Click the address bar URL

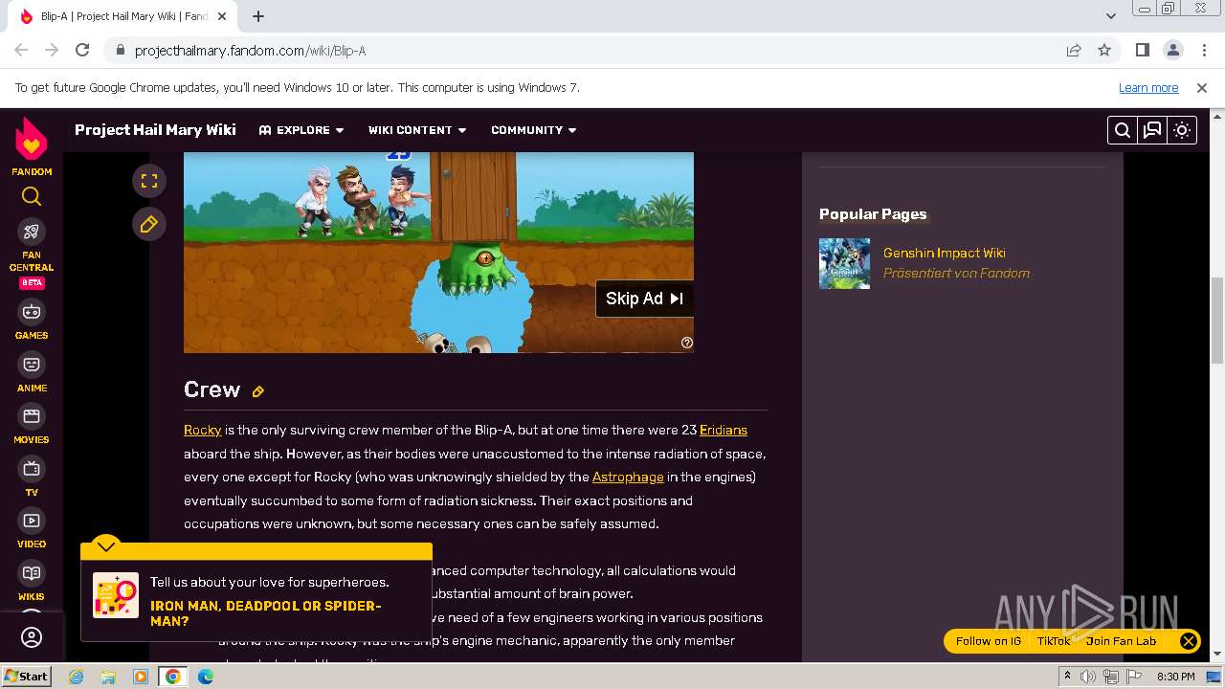pos(250,51)
